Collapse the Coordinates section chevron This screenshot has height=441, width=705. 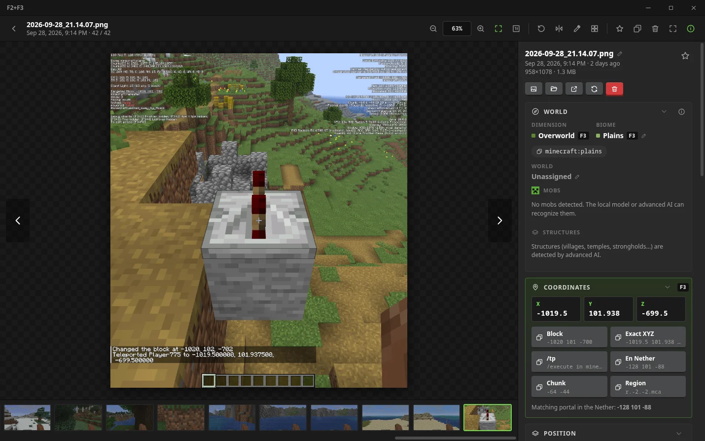(668, 287)
